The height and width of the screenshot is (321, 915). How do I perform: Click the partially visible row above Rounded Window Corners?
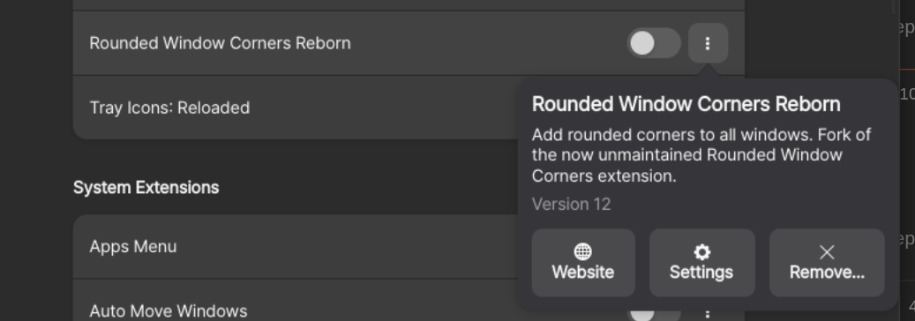[409, 4]
